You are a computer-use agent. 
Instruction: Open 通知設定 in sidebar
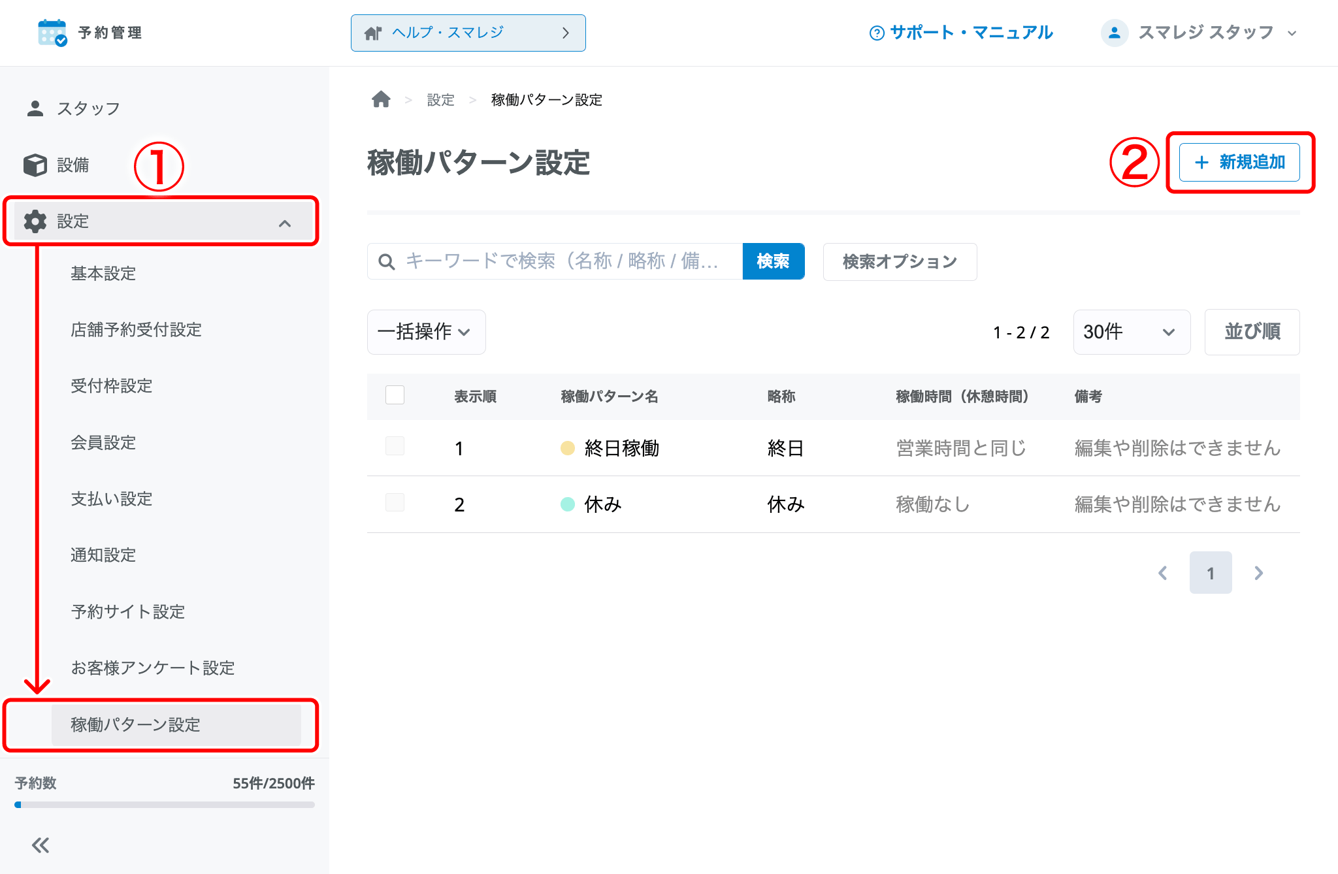point(103,555)
